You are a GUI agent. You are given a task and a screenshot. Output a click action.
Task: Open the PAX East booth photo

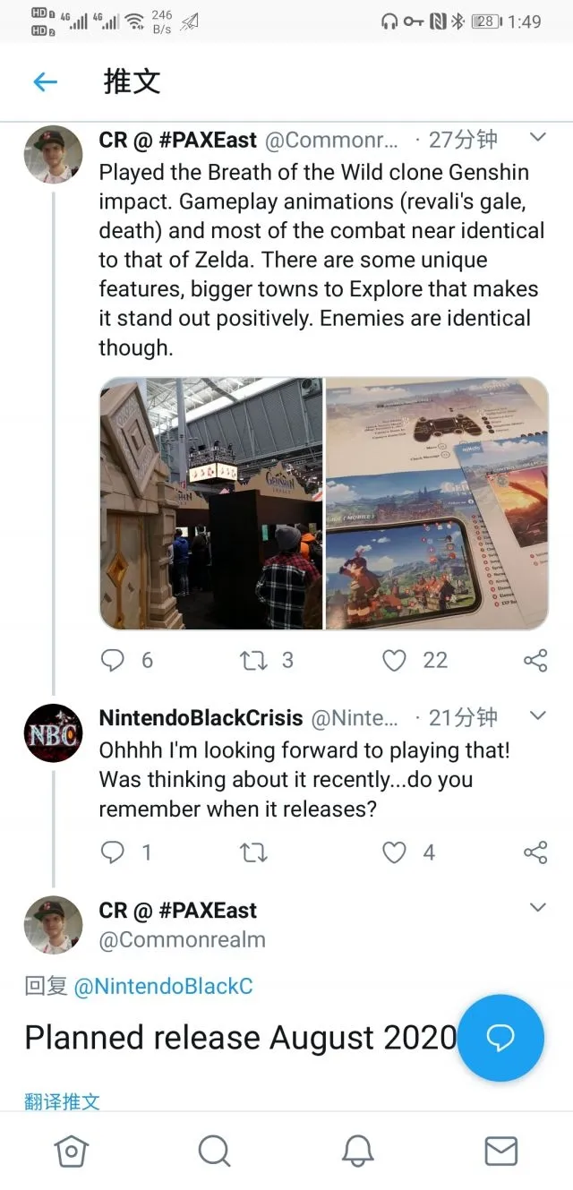click(211, 503)
